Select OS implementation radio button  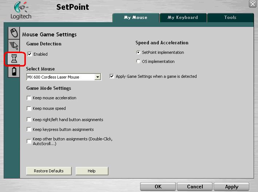click(x=138, y=61)
